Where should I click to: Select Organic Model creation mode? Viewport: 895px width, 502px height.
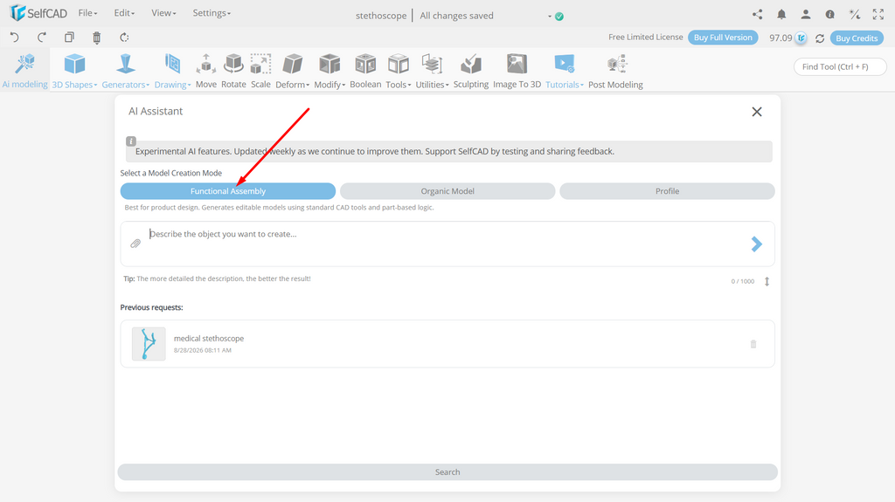pyautogui.click(x=447, y=191)
